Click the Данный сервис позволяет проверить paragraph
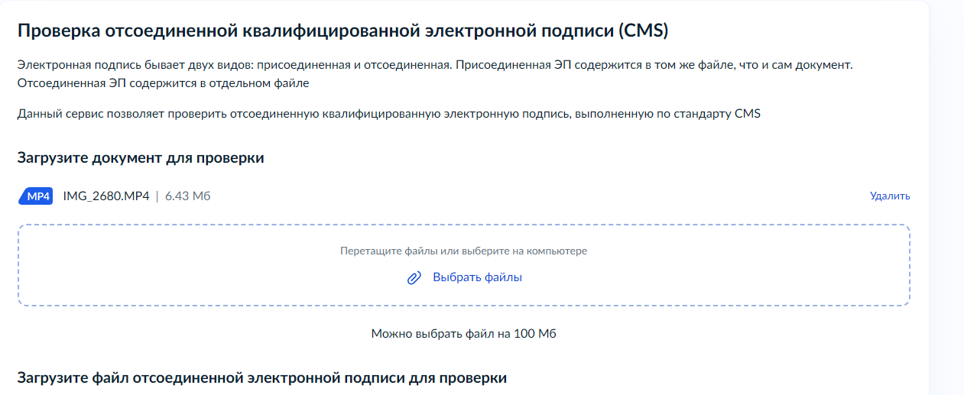The image size is (964, 395). [x=388, y=115]
